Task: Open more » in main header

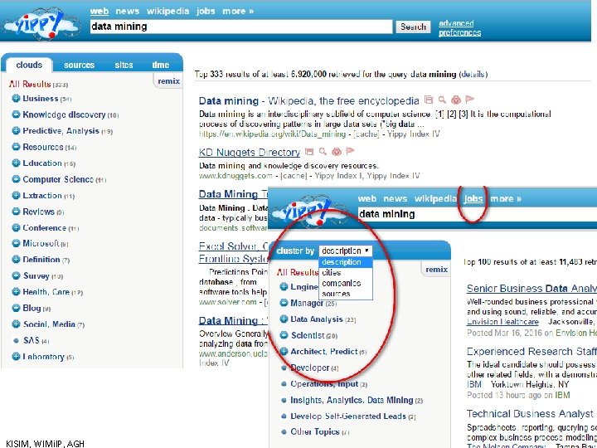Action: 238,12
